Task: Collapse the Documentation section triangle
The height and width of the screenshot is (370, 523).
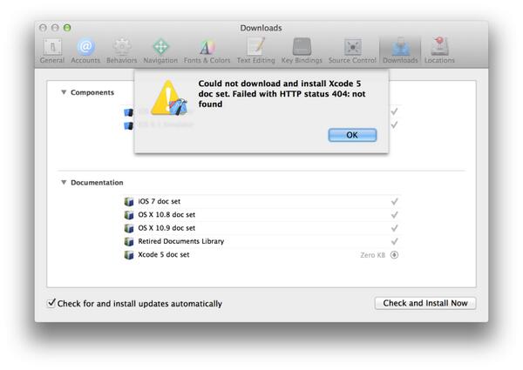Action: tap(64, 182)
